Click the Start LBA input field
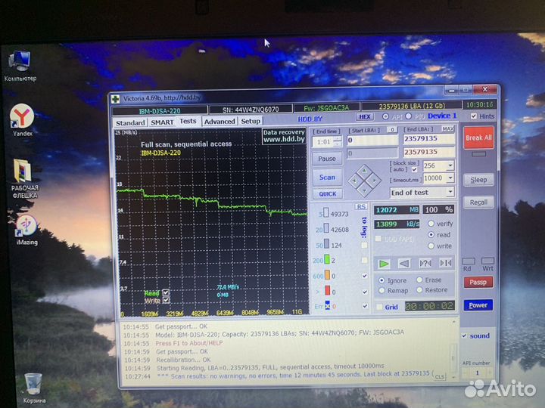 [x=372, y=140]
